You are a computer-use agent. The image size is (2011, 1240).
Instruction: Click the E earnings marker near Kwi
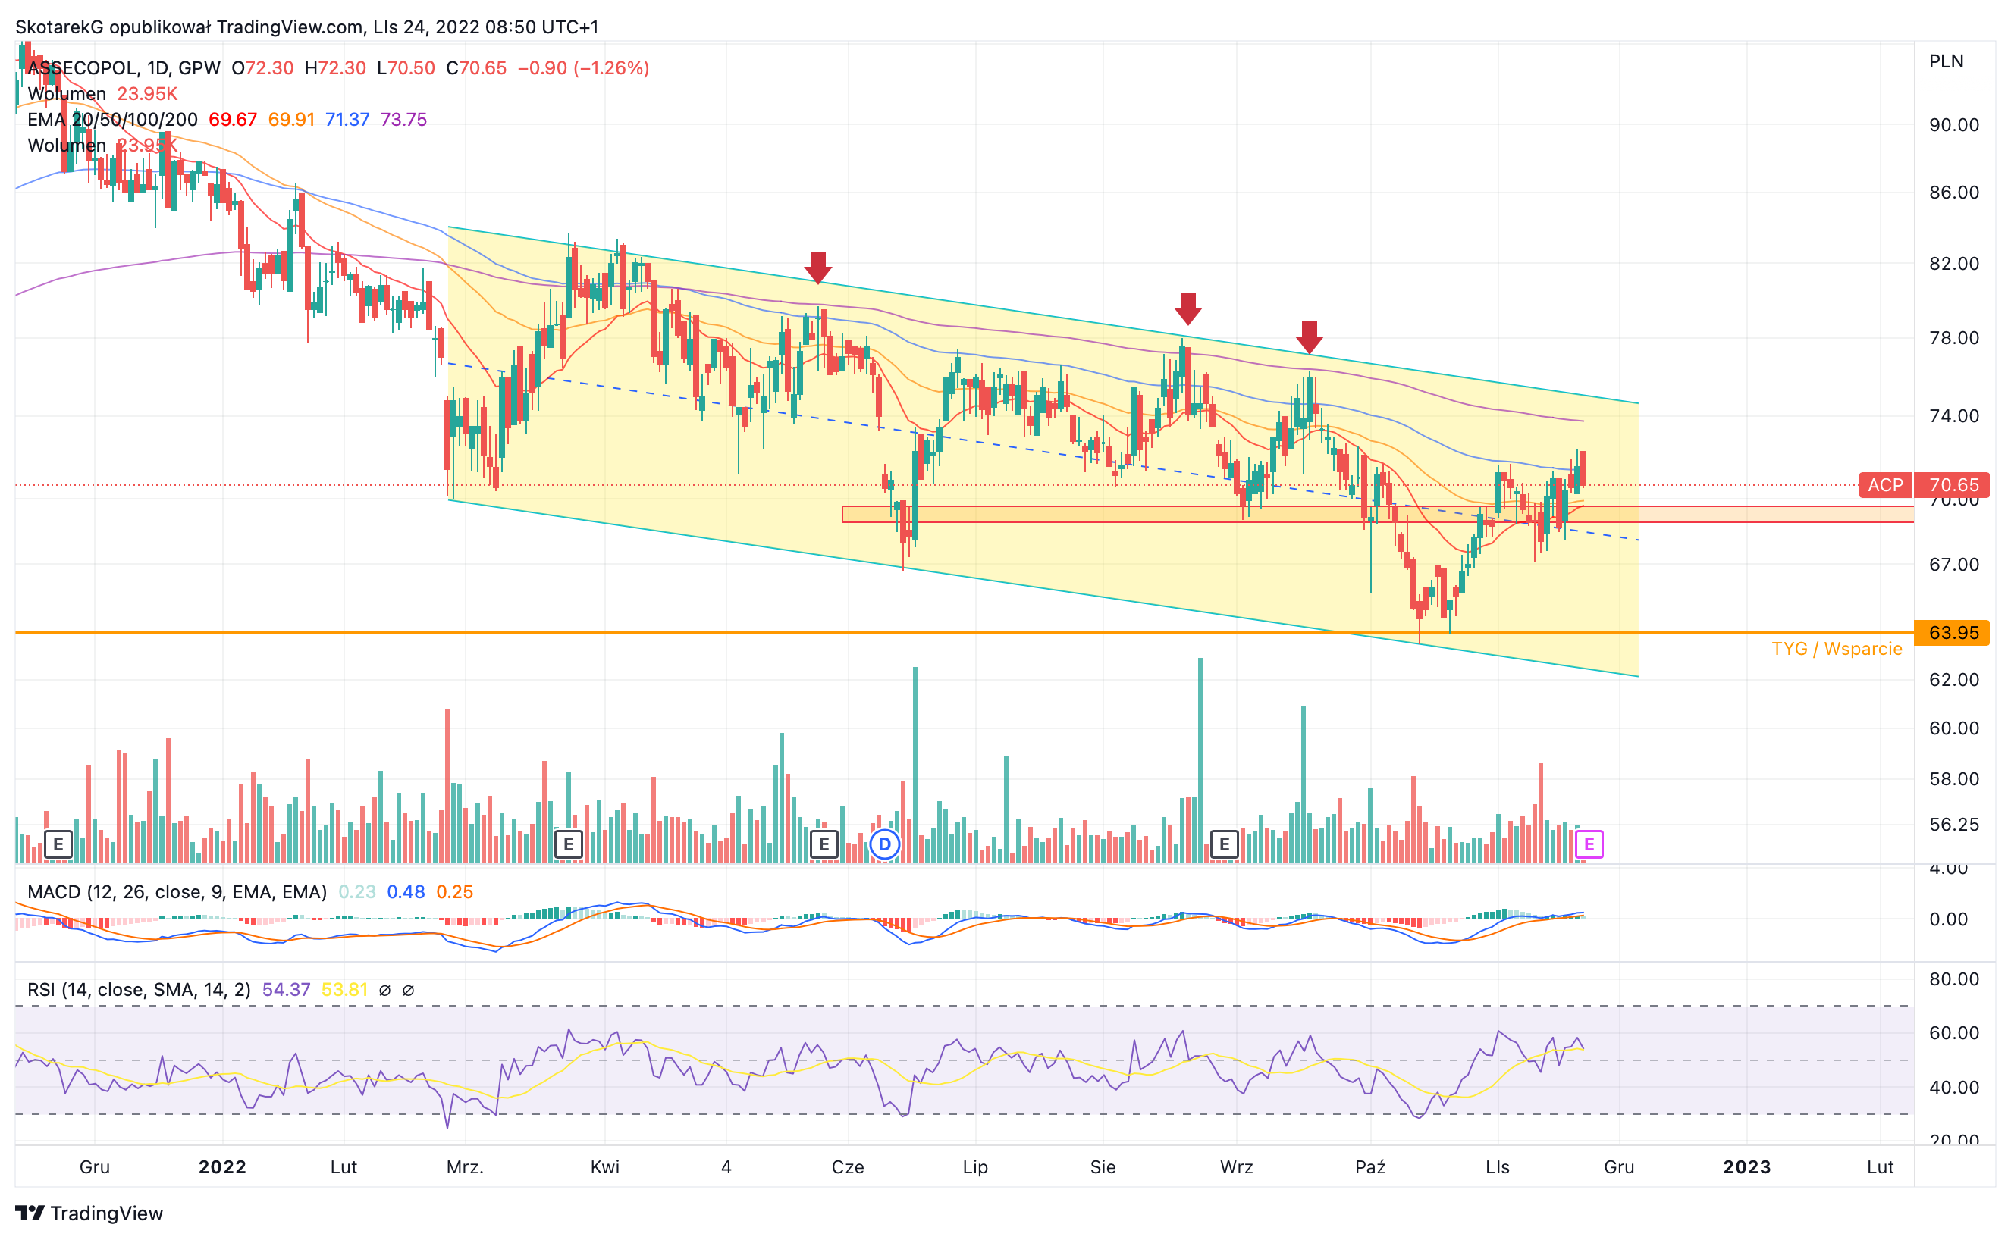coord(569,844)
